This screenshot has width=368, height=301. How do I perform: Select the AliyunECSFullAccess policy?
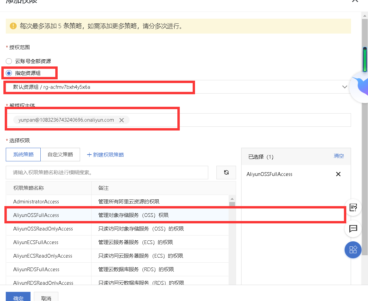[117, 242]
